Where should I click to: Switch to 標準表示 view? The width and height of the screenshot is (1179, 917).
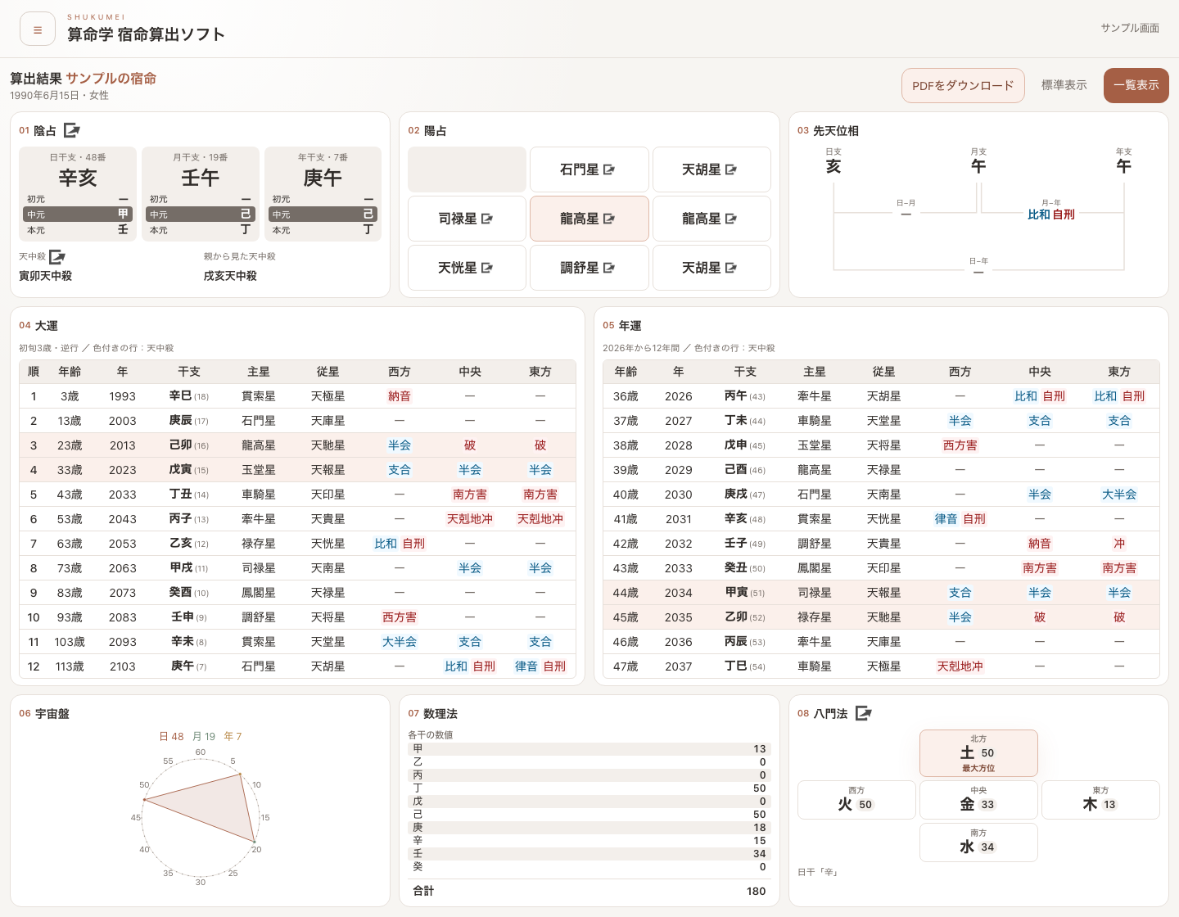[x=1064, y=85]
